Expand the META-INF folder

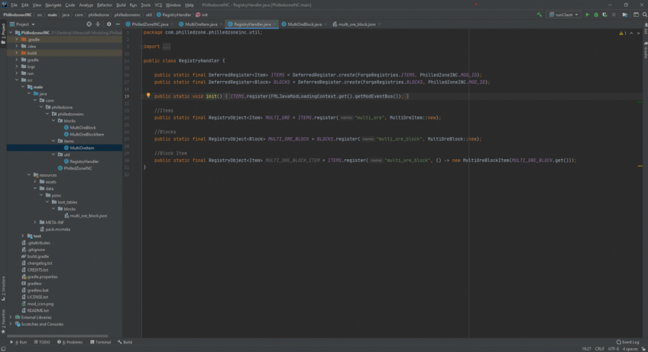[35, 223]
